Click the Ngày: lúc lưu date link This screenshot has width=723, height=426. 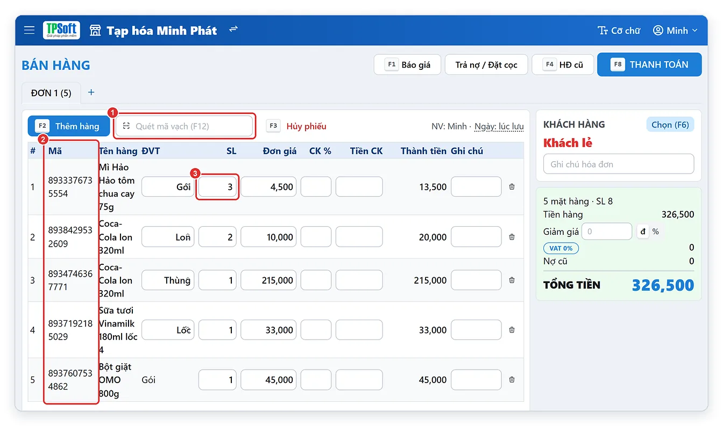pos(499,126)
